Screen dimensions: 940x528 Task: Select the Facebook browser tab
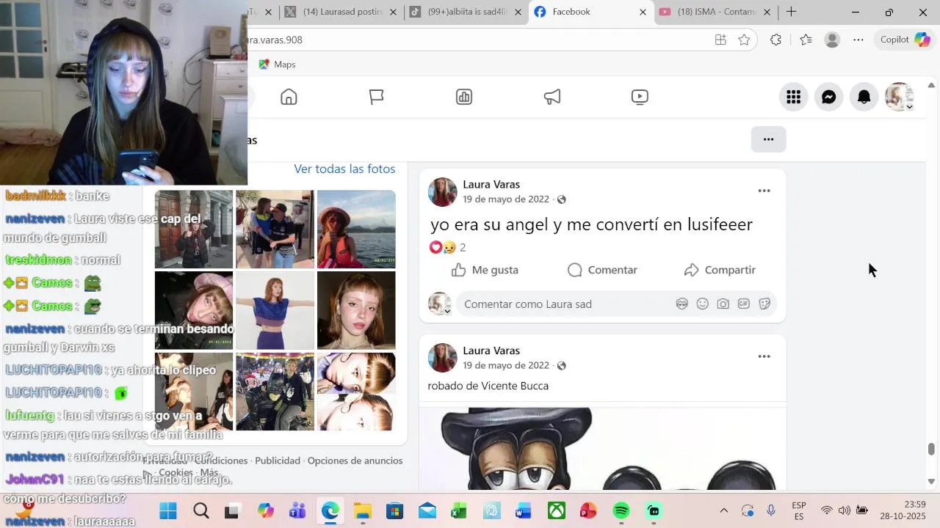tap(590, 12)
